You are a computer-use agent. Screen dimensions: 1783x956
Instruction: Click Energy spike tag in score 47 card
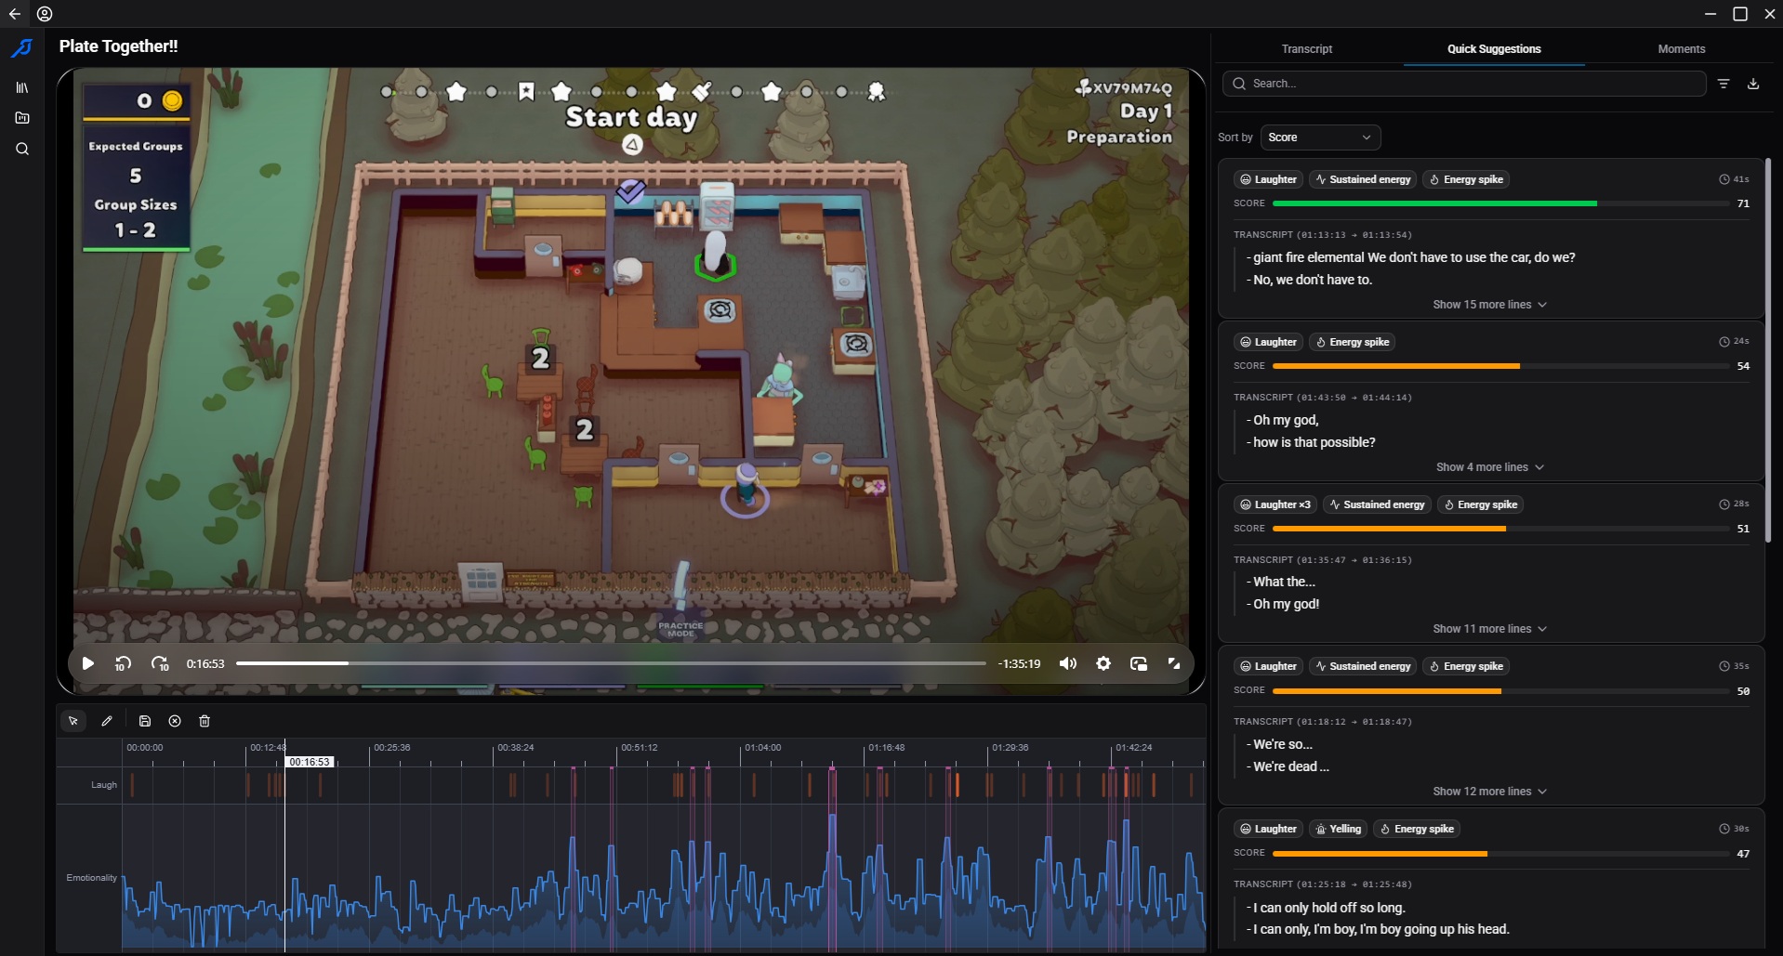pos(1416,829)
